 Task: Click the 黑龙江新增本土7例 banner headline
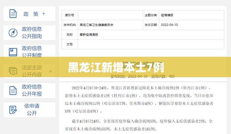coord(116,67)
